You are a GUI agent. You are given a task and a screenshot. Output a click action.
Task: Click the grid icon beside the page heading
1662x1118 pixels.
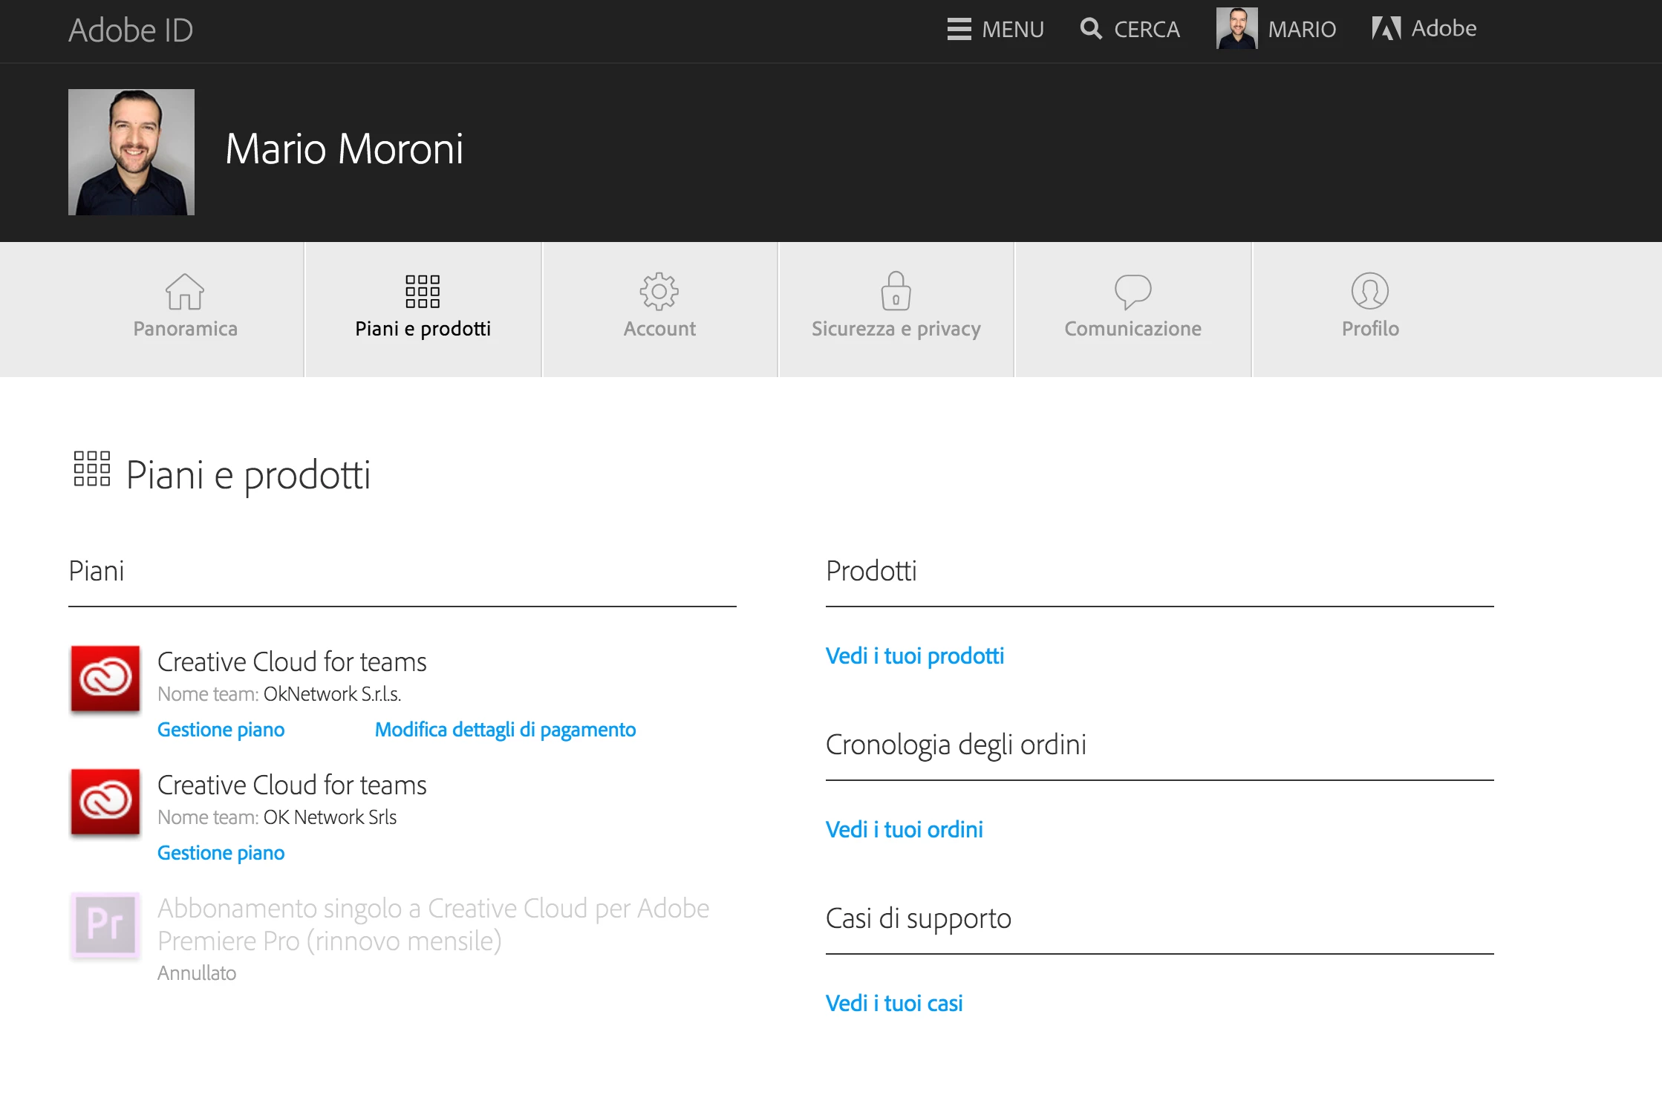click(x=92, y=468)
